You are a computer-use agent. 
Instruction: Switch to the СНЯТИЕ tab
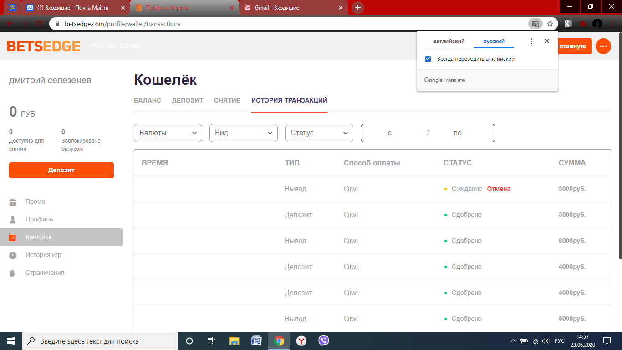227,100
